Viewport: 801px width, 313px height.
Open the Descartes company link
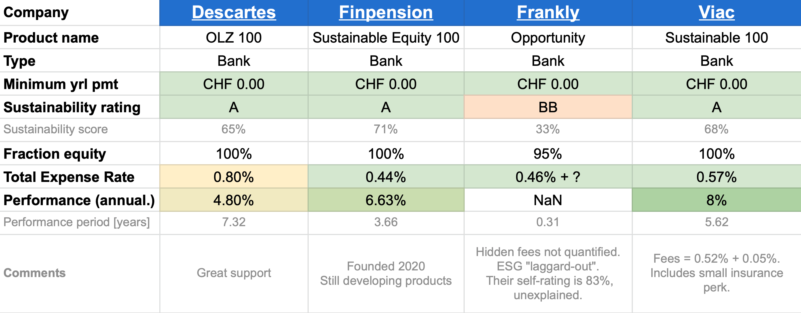coord(233,12)
